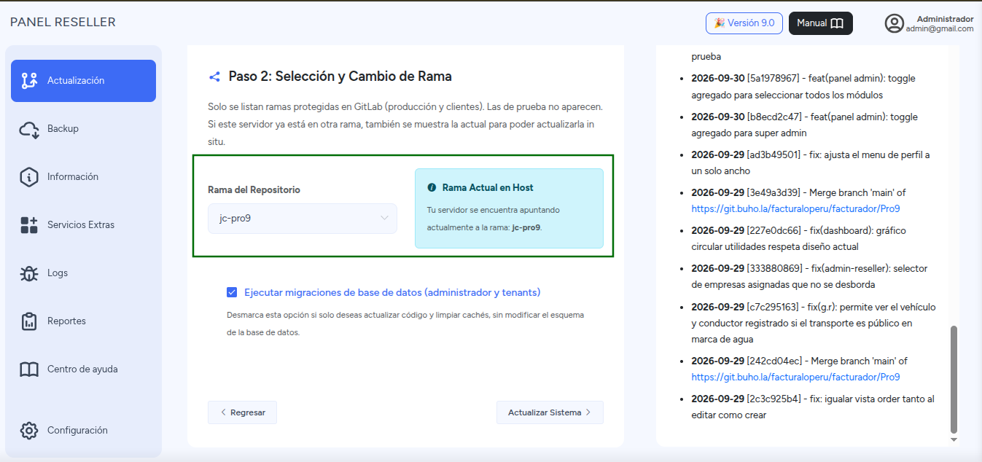
Task: Open the Rama del Repositorio dropdown
Action: pyautogui.click(x=303, y=219)
